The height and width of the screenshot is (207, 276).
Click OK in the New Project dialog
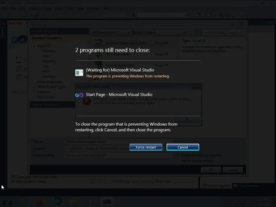[x=211, y=170]
